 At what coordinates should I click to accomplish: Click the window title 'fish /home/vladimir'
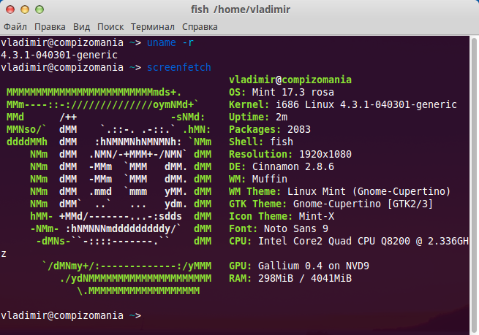pyautogui.click(x=241, y=9)
